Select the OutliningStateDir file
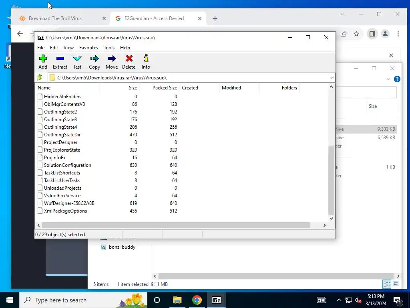Screen dimensions: 410x308 [x=62, y=135]
